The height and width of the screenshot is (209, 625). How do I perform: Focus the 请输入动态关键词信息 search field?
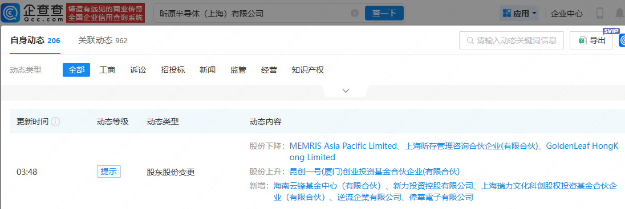point(512,40)
